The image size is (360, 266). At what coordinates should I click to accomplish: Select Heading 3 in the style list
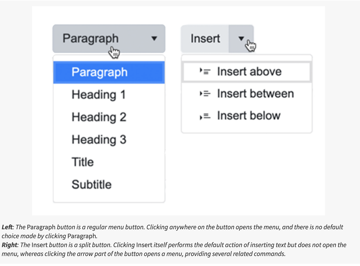pyautogui.click(x=99, y=139)
